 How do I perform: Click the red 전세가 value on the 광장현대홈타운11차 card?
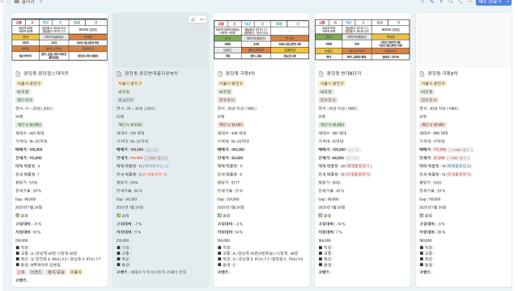[137, 158]
